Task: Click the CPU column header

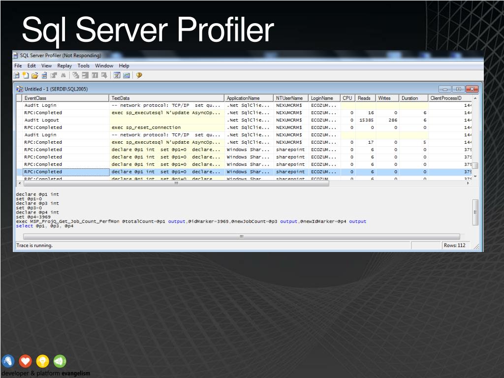Action: 348,98
